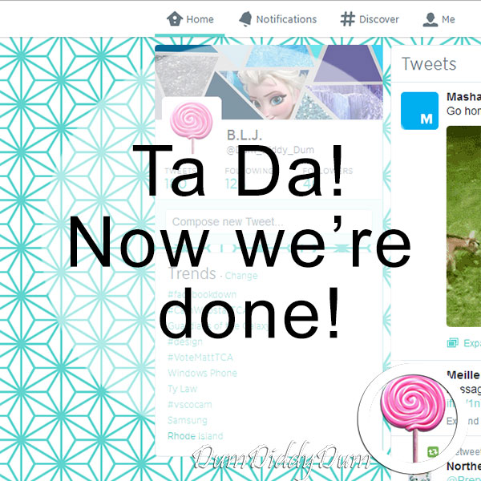481x481 pixels.
Task: Click the Compose new Tweet field
Action: pos(269,221)
